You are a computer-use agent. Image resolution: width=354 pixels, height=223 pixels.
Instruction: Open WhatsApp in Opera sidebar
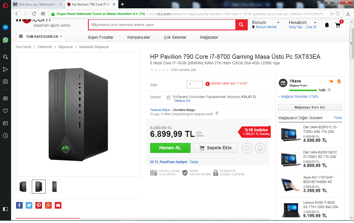coord(6,40)
